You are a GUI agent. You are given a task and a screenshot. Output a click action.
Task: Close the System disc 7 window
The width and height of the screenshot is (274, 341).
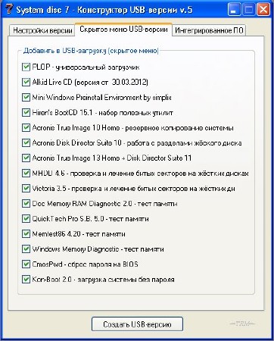point(263,10)
